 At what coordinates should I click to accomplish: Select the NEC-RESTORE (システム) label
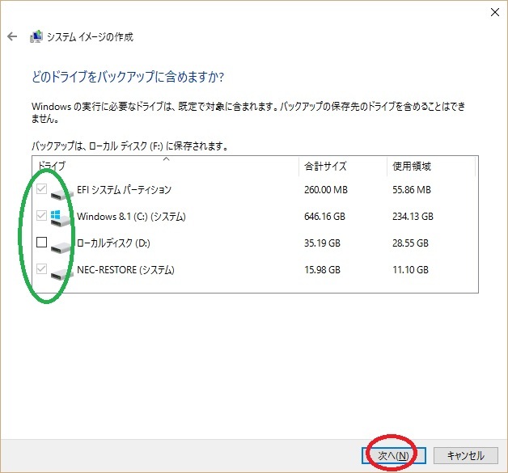click(125, 270)
